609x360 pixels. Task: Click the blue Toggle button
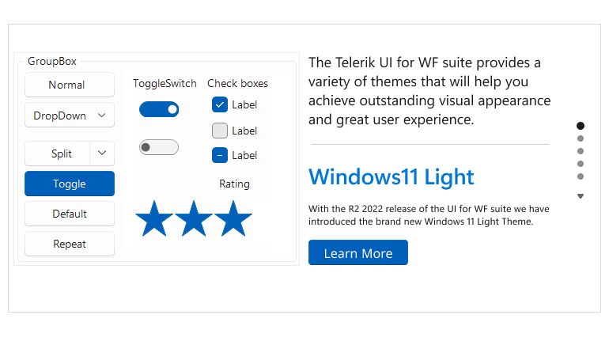(70, 184)
